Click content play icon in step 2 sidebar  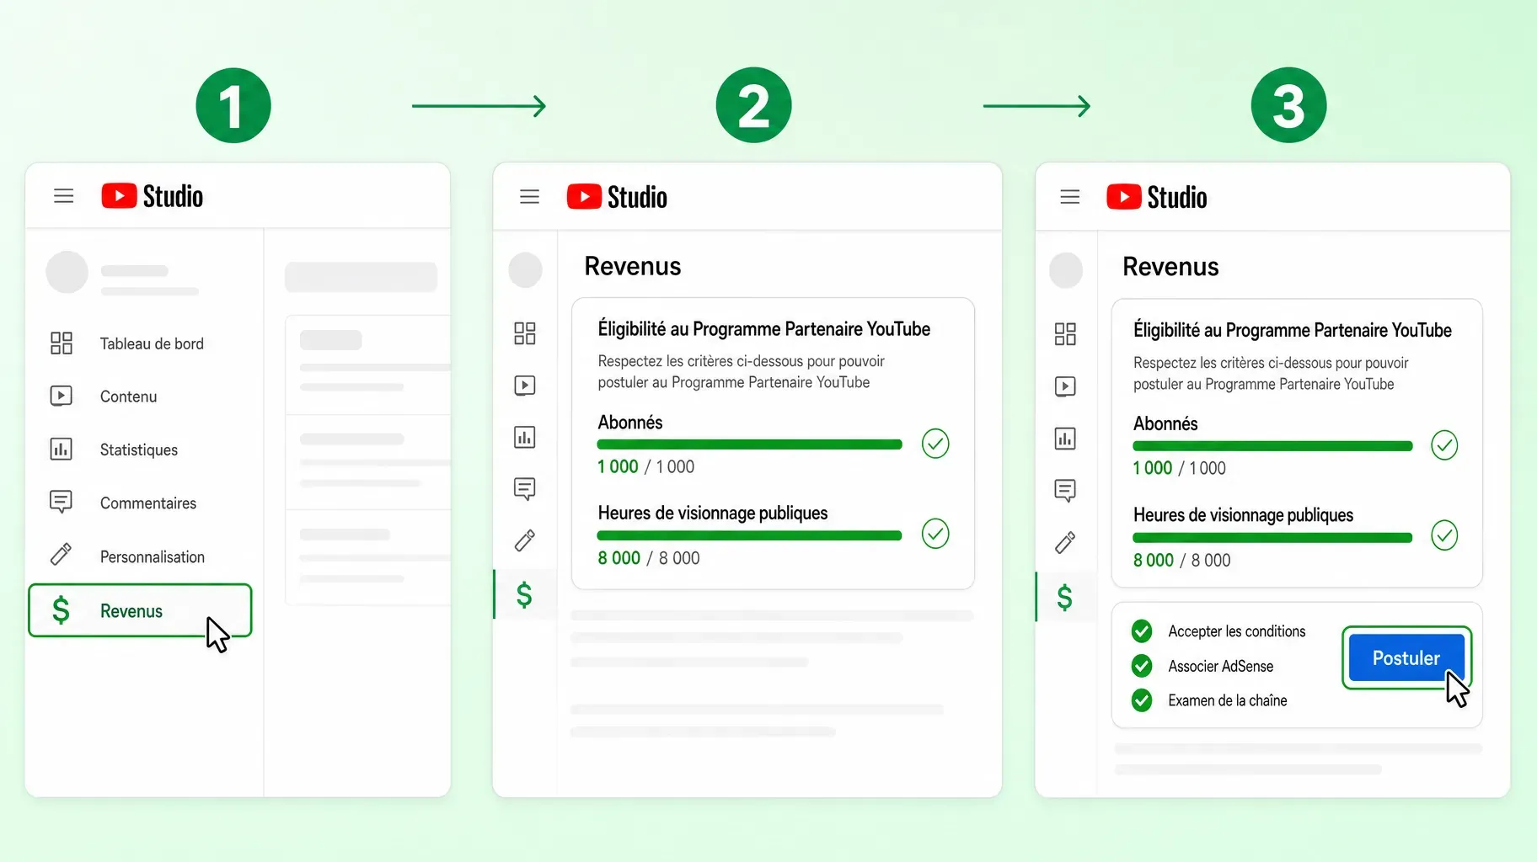(525, 386)
